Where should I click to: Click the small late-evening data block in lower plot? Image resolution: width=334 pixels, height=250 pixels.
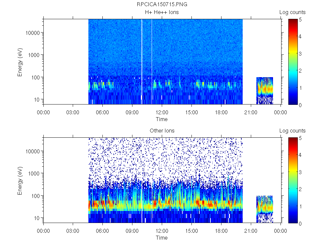(x=265, y=209)
